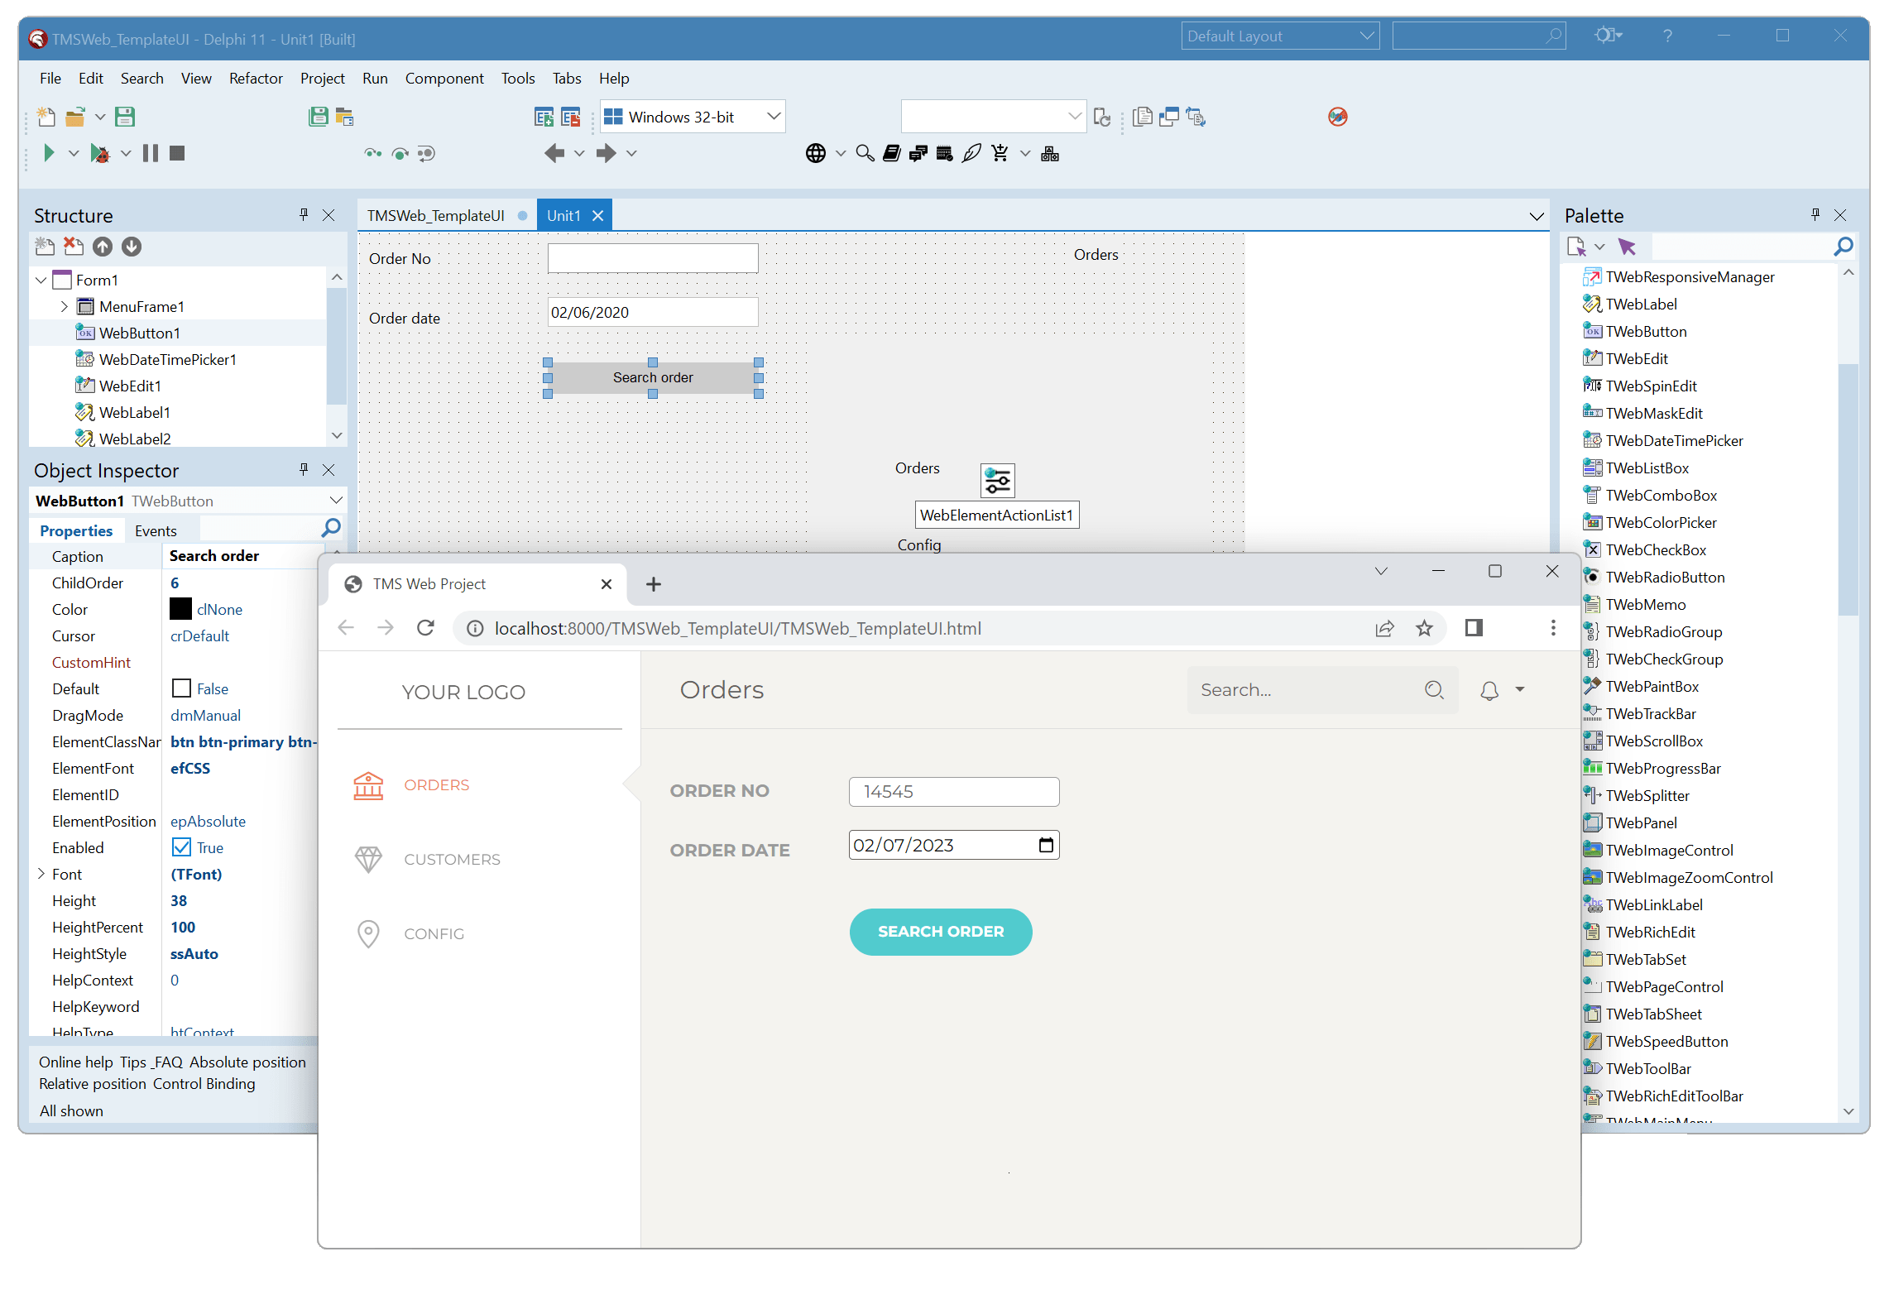The width and height of the screenshot is (1894, 1290).
Task: Click the Order No input field showing 14545
Action: pos(953,791)
